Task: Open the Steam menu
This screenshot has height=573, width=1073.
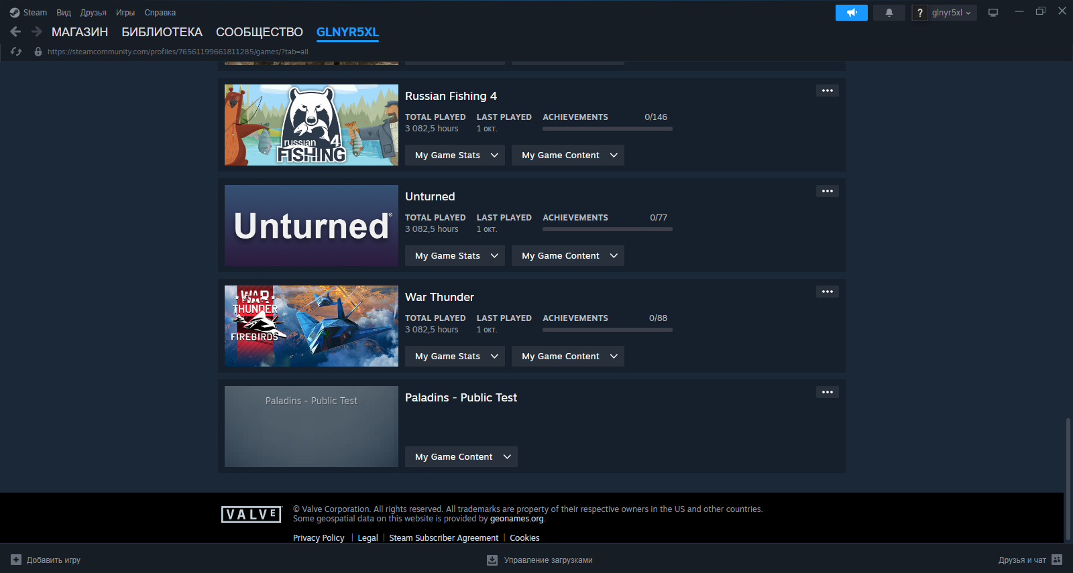Action: tap(35, 13)
